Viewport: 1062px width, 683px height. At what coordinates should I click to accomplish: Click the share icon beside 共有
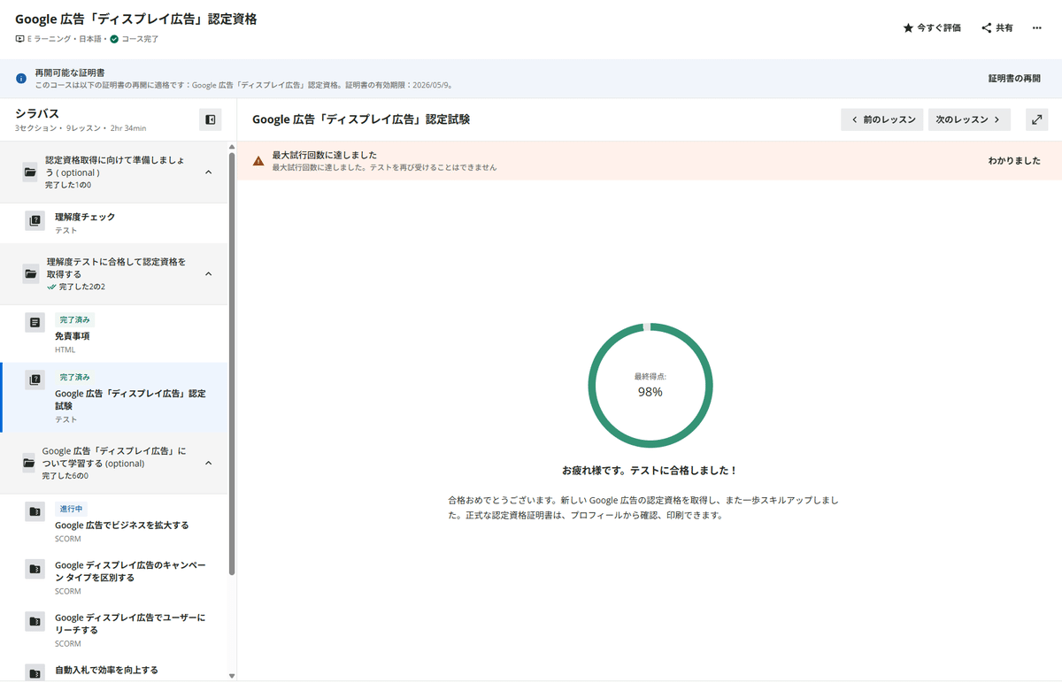[987, 28]
